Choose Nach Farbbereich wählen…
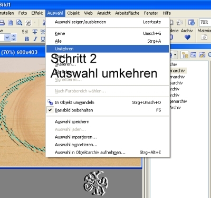This screenshot has width=211, height=198. (108, 91)
